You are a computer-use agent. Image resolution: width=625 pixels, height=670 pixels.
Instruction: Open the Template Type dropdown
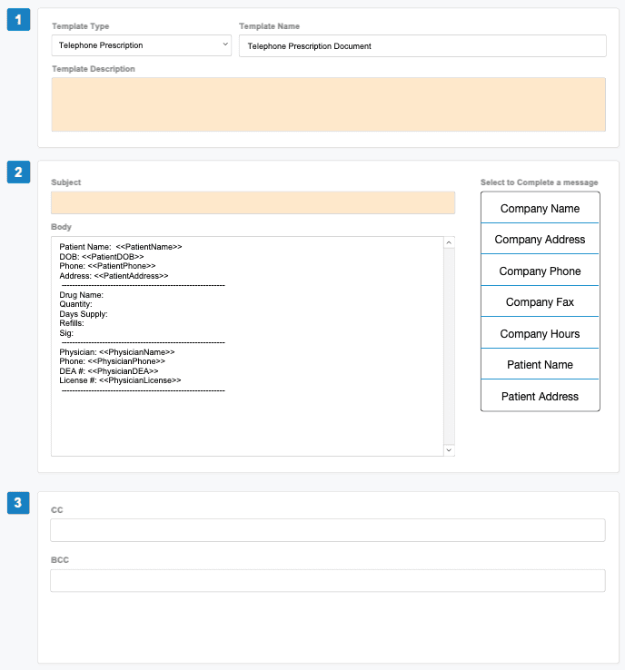click(x=141, y=45)
